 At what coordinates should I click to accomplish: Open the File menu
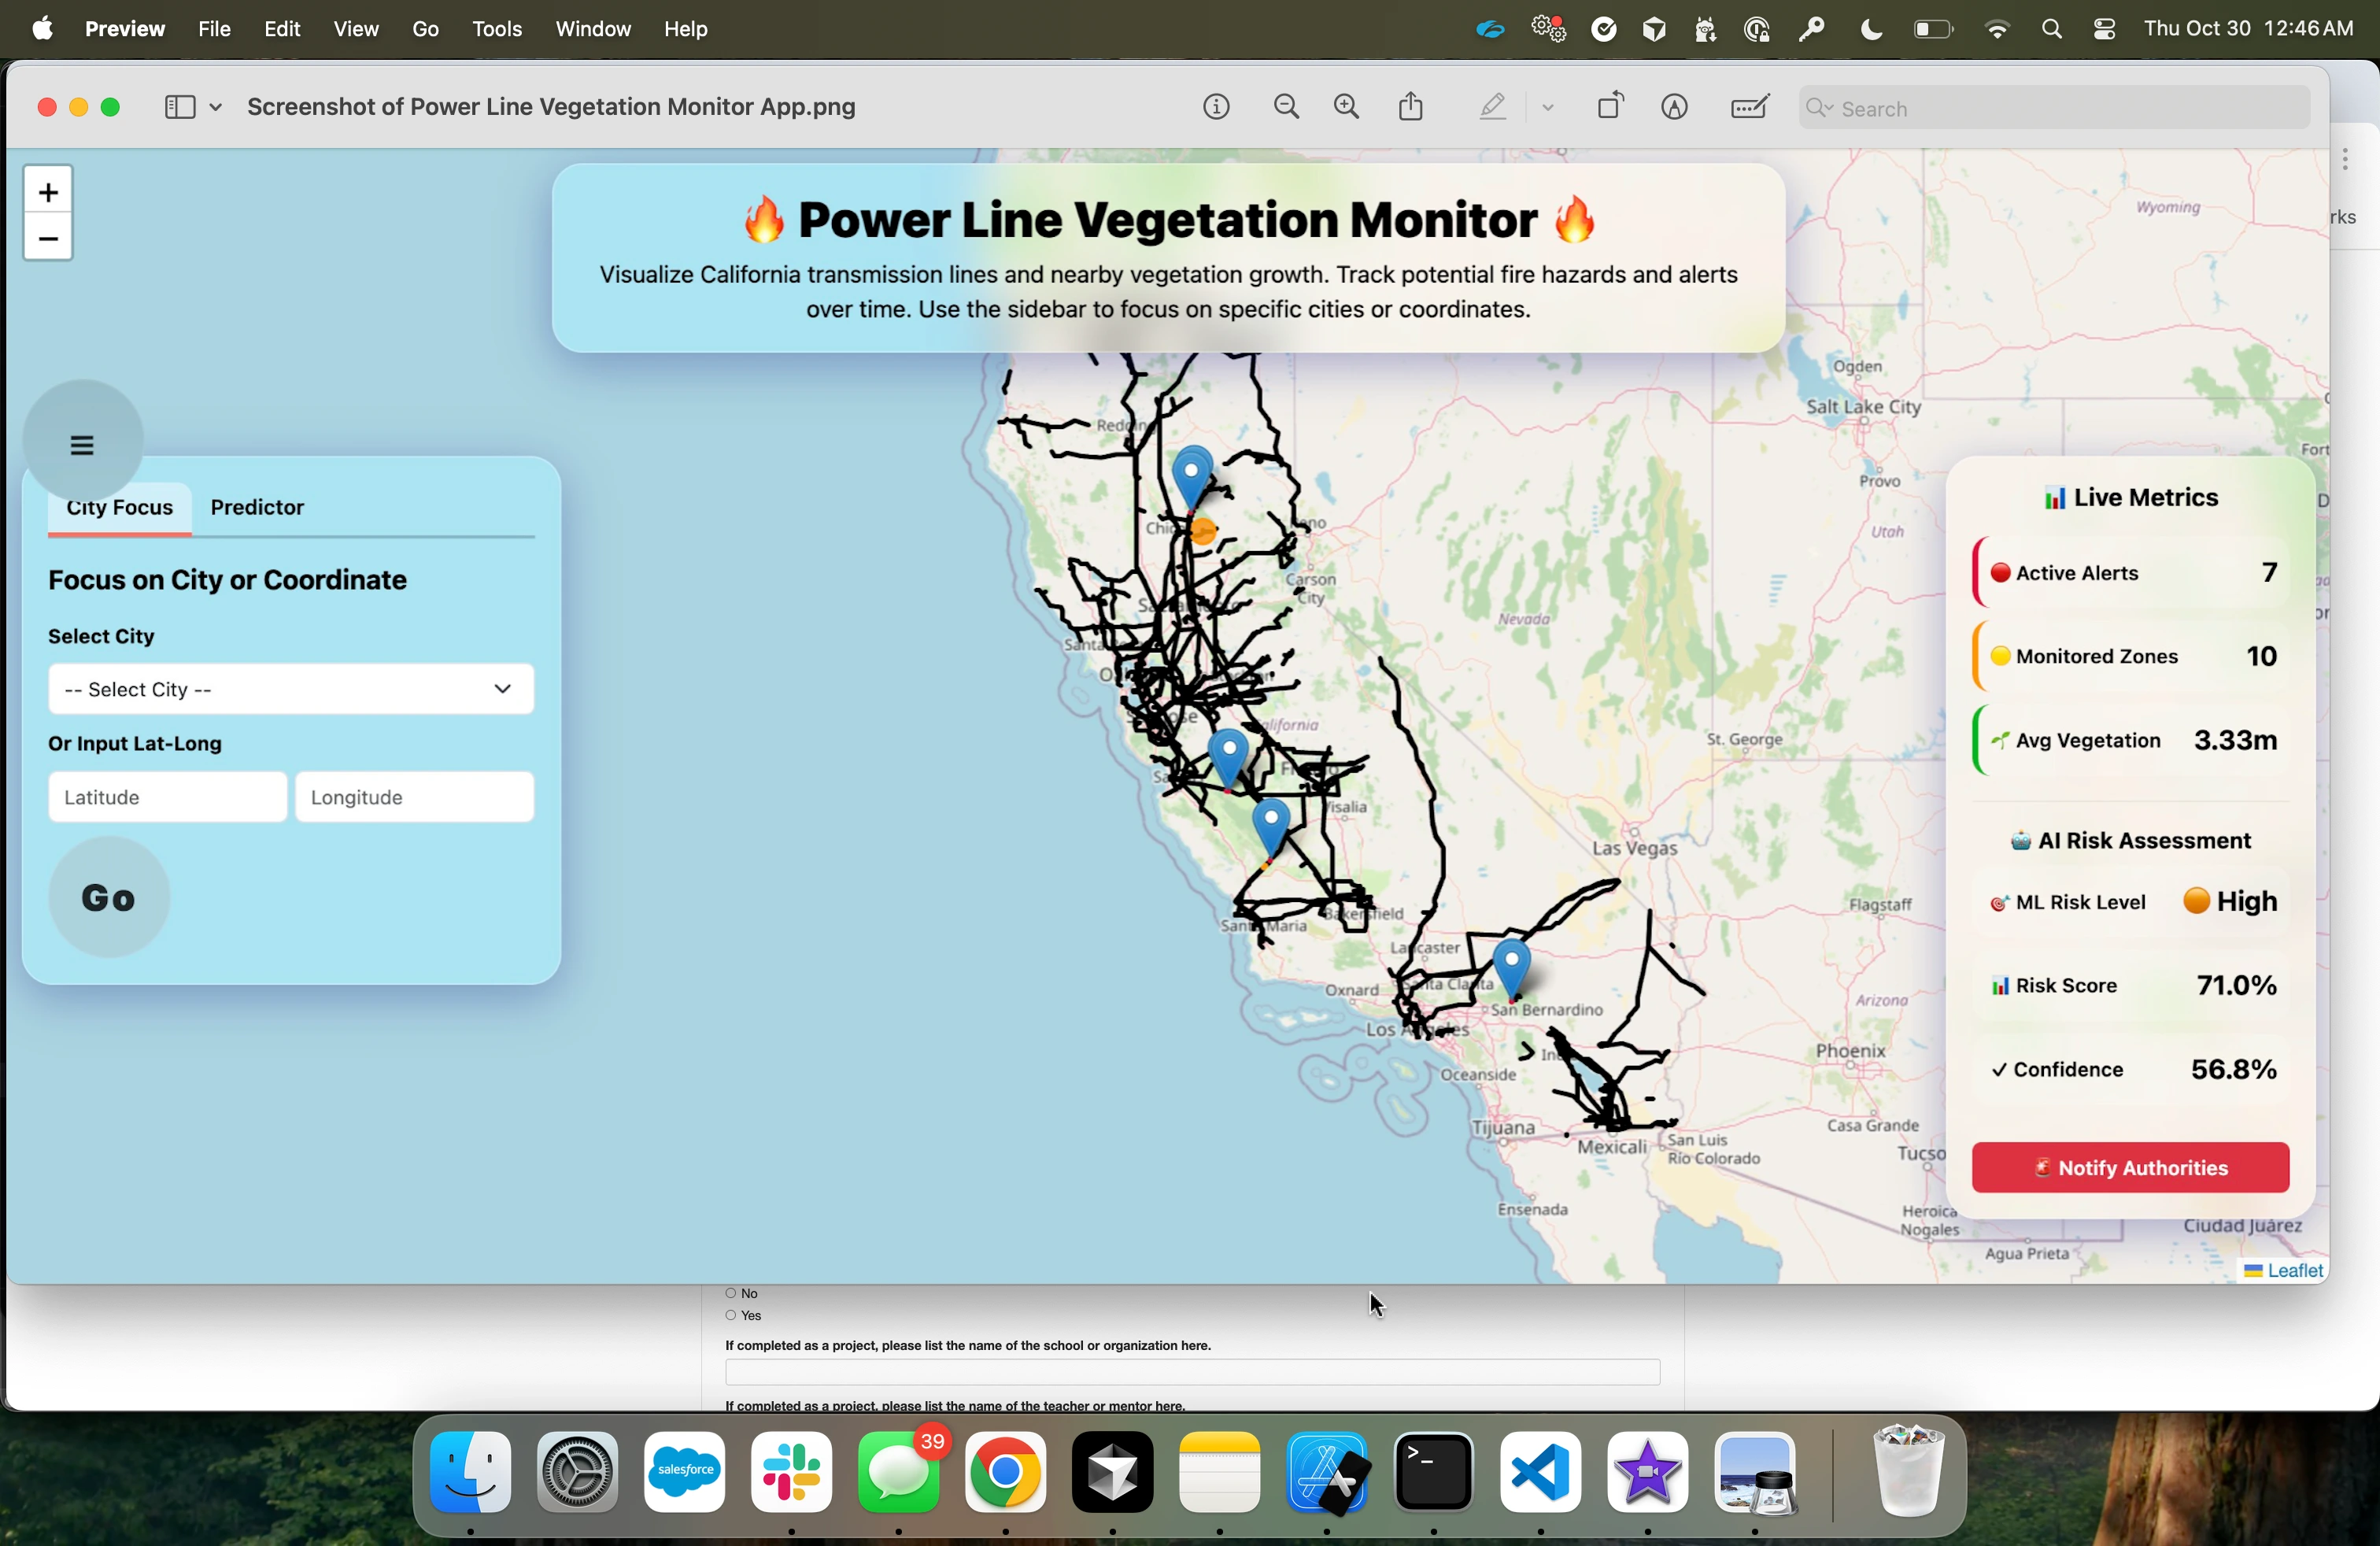pyautogui.click(x=214, y=29)
